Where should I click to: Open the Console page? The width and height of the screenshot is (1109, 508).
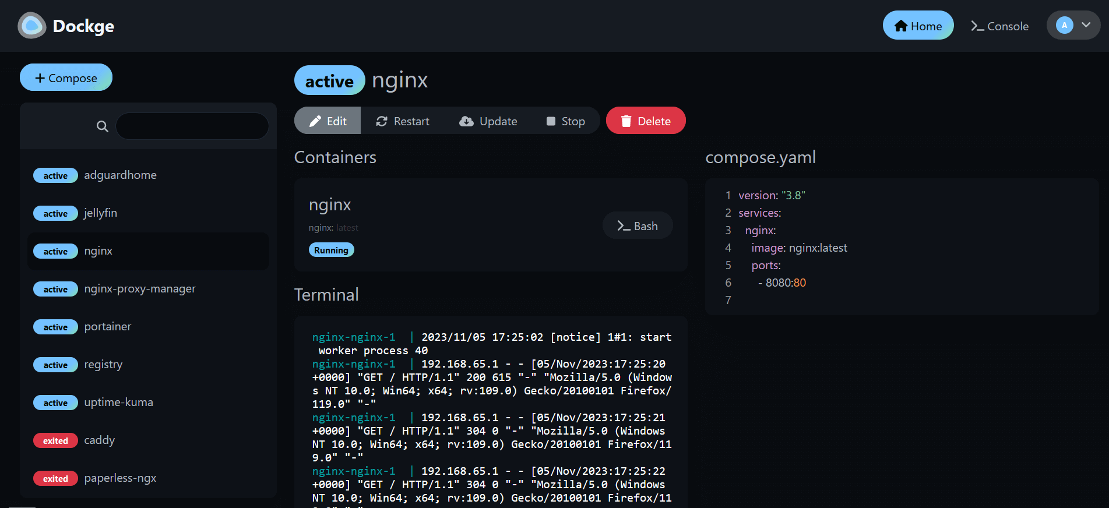pos(999,26)
